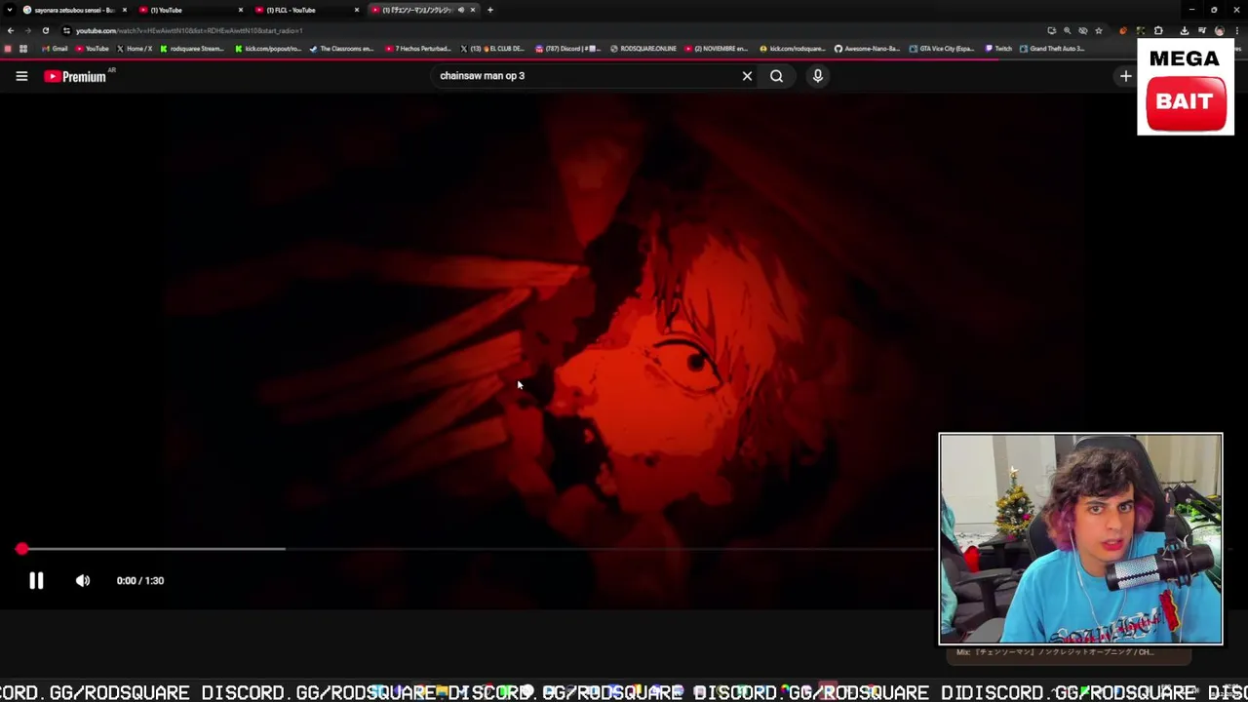
Task: Open the zoom magnifier in address bar
Action: (1067, 30)
